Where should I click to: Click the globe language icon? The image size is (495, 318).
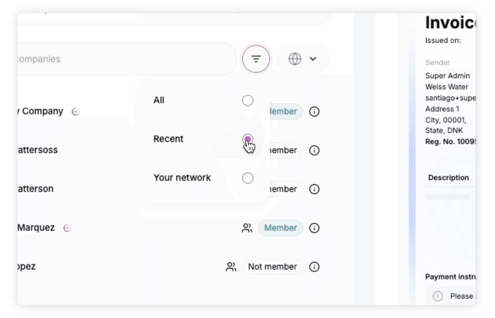coord(295,59)
